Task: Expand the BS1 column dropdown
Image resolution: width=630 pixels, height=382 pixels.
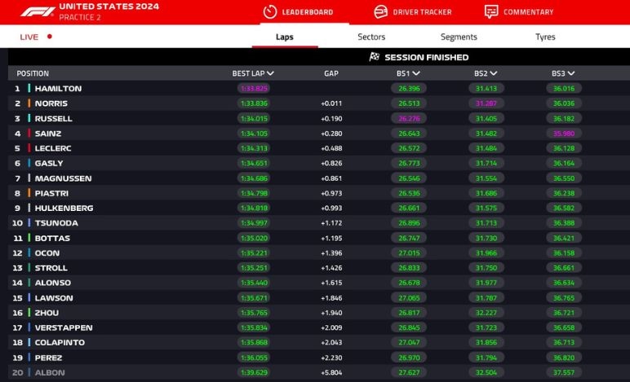Action: point(415,73)
